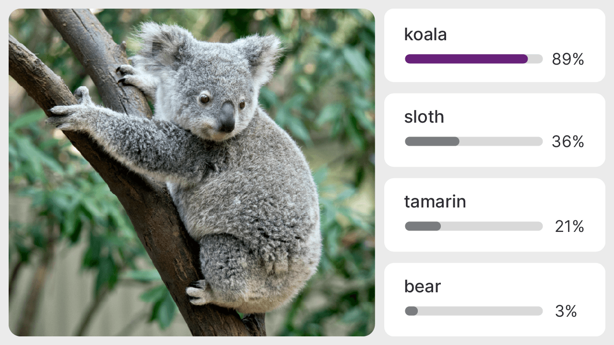Click the koala's front paw gripping the branch
The width and height of the screenshot is (614, 345).
(65, 115)
